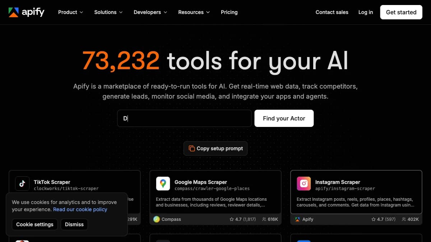The image size is (431, 242).
Task: Click Contact sales link
Action: click(x=332, y=12)
